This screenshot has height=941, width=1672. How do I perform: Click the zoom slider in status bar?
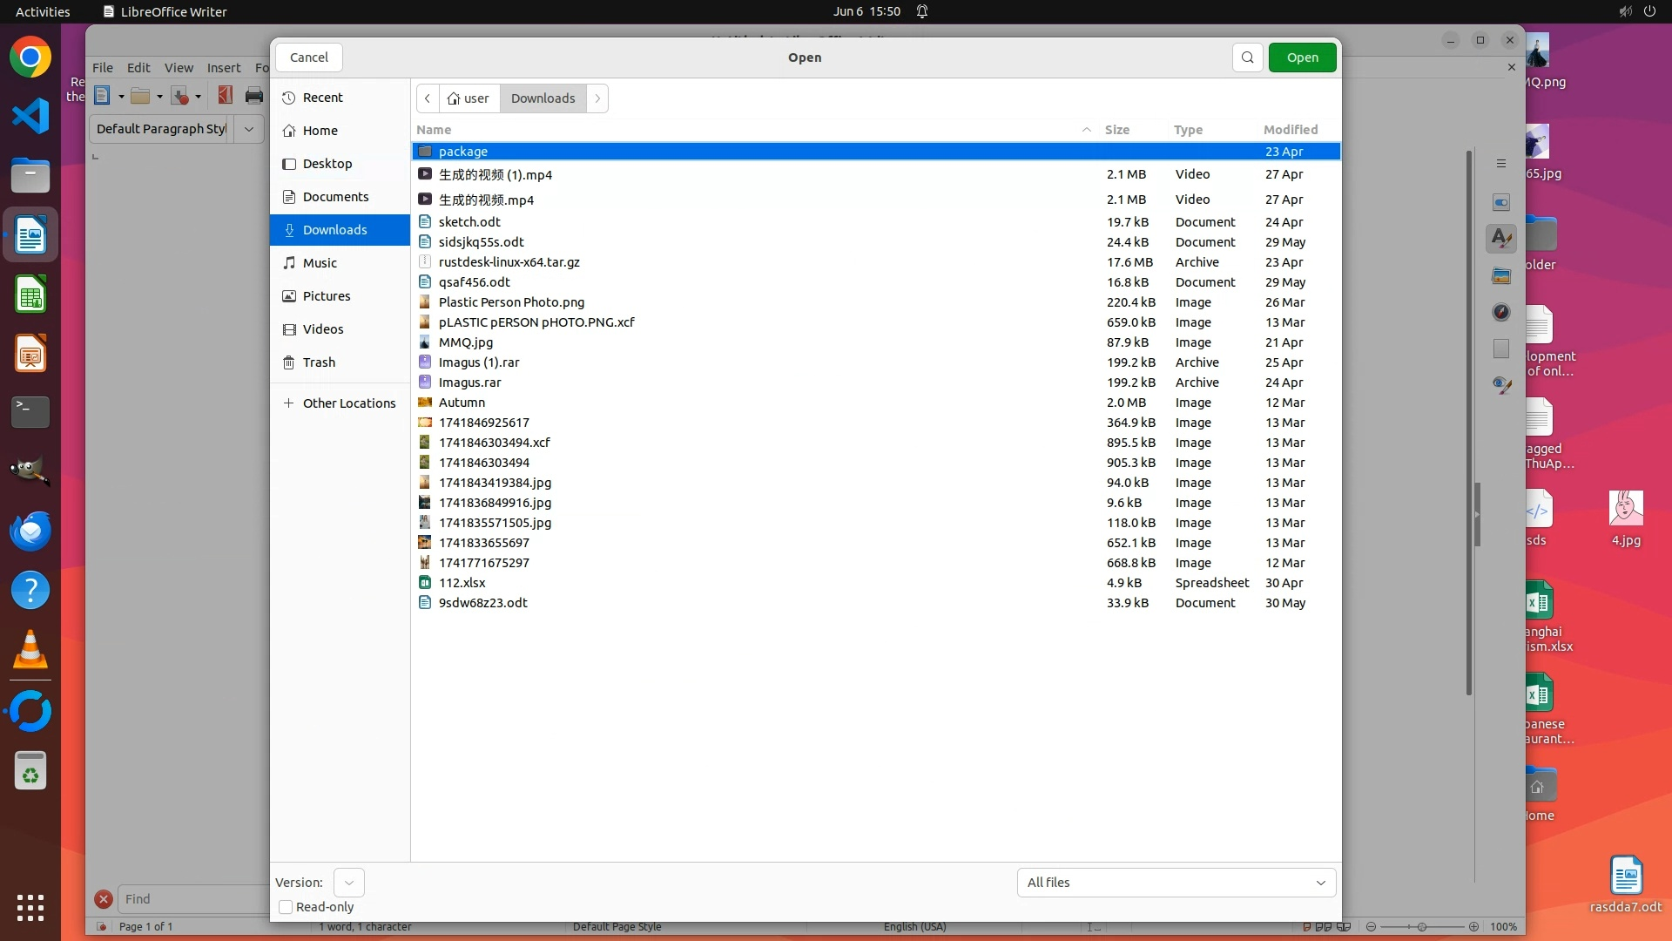(1421, 926)
